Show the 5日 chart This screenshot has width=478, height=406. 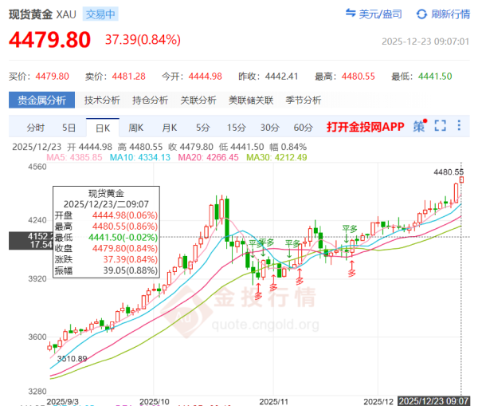tap(69, 128)
